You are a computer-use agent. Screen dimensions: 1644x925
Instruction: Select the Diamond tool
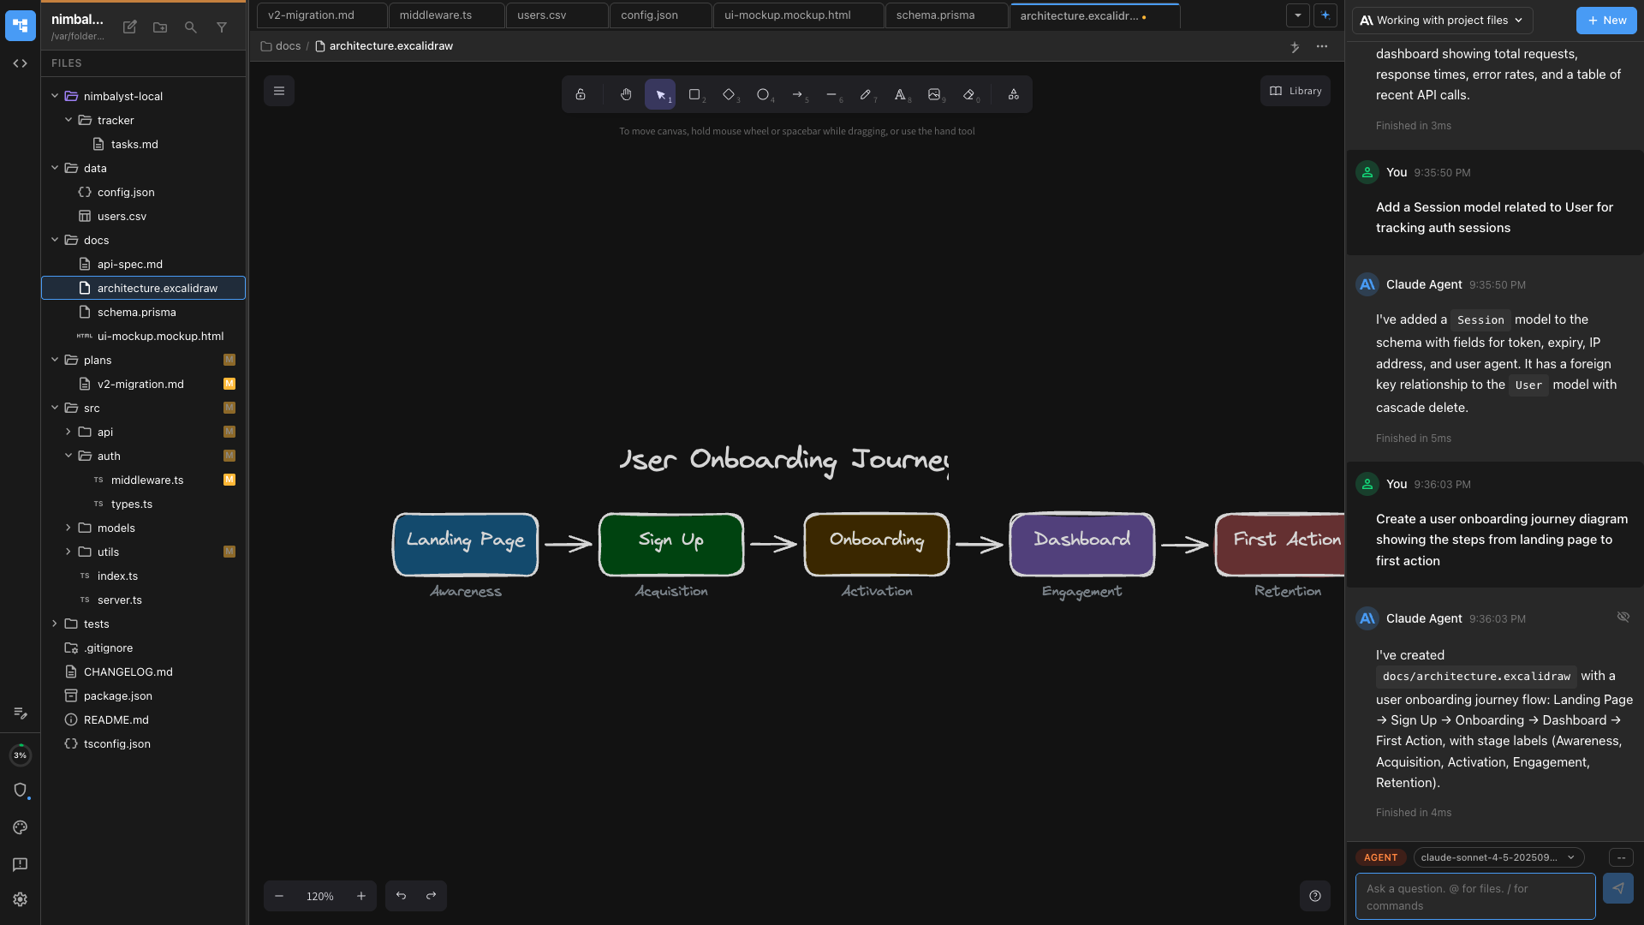[x=729, y=94]
